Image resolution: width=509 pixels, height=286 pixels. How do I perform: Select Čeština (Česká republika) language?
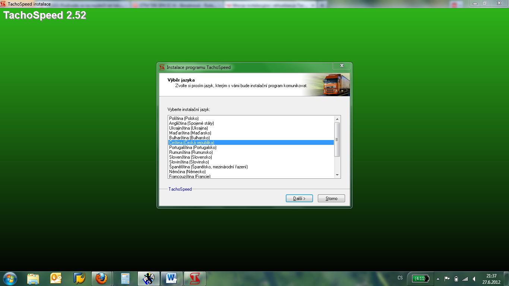[x=251, y=143]
